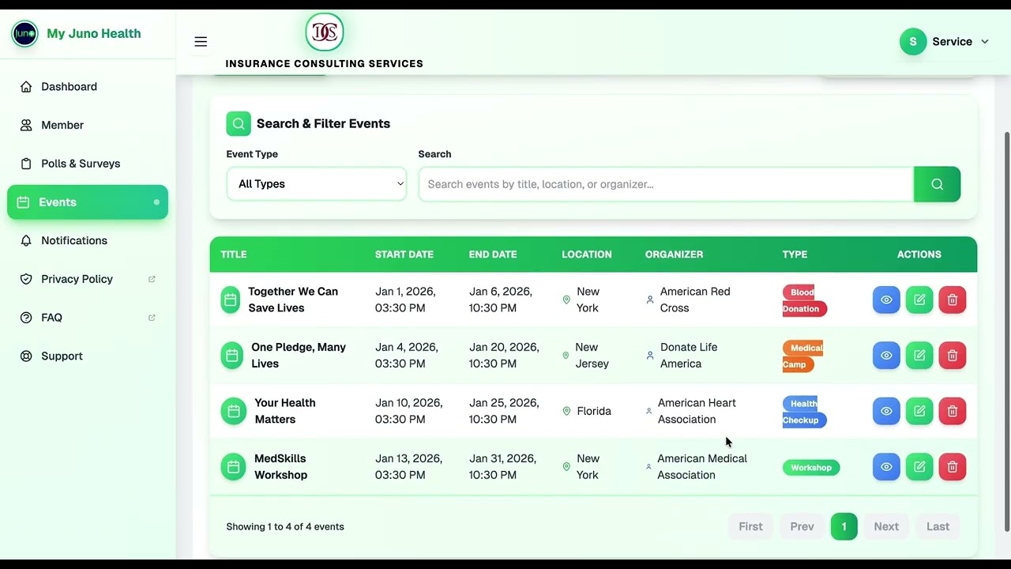
Task: Click the Medical Camp type badge
Action: [x=802, y=356]
